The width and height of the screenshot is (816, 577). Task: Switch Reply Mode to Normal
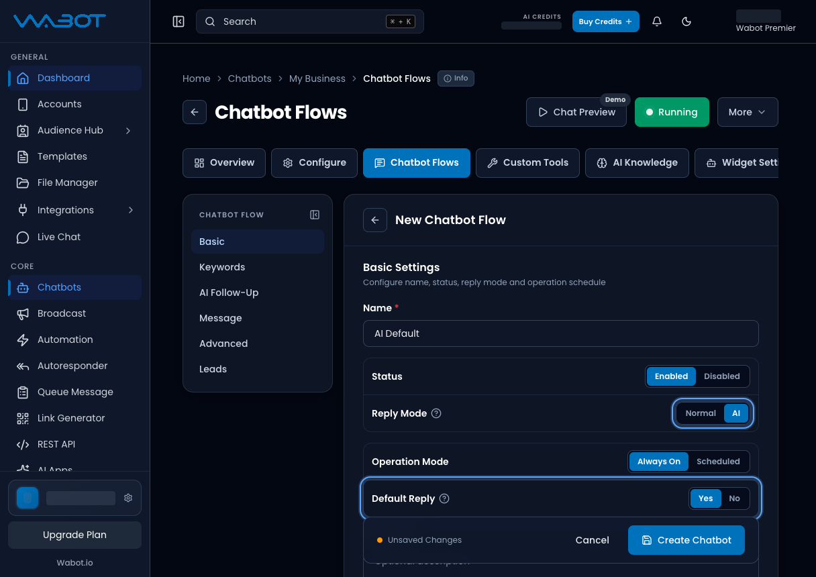point(701,413)
